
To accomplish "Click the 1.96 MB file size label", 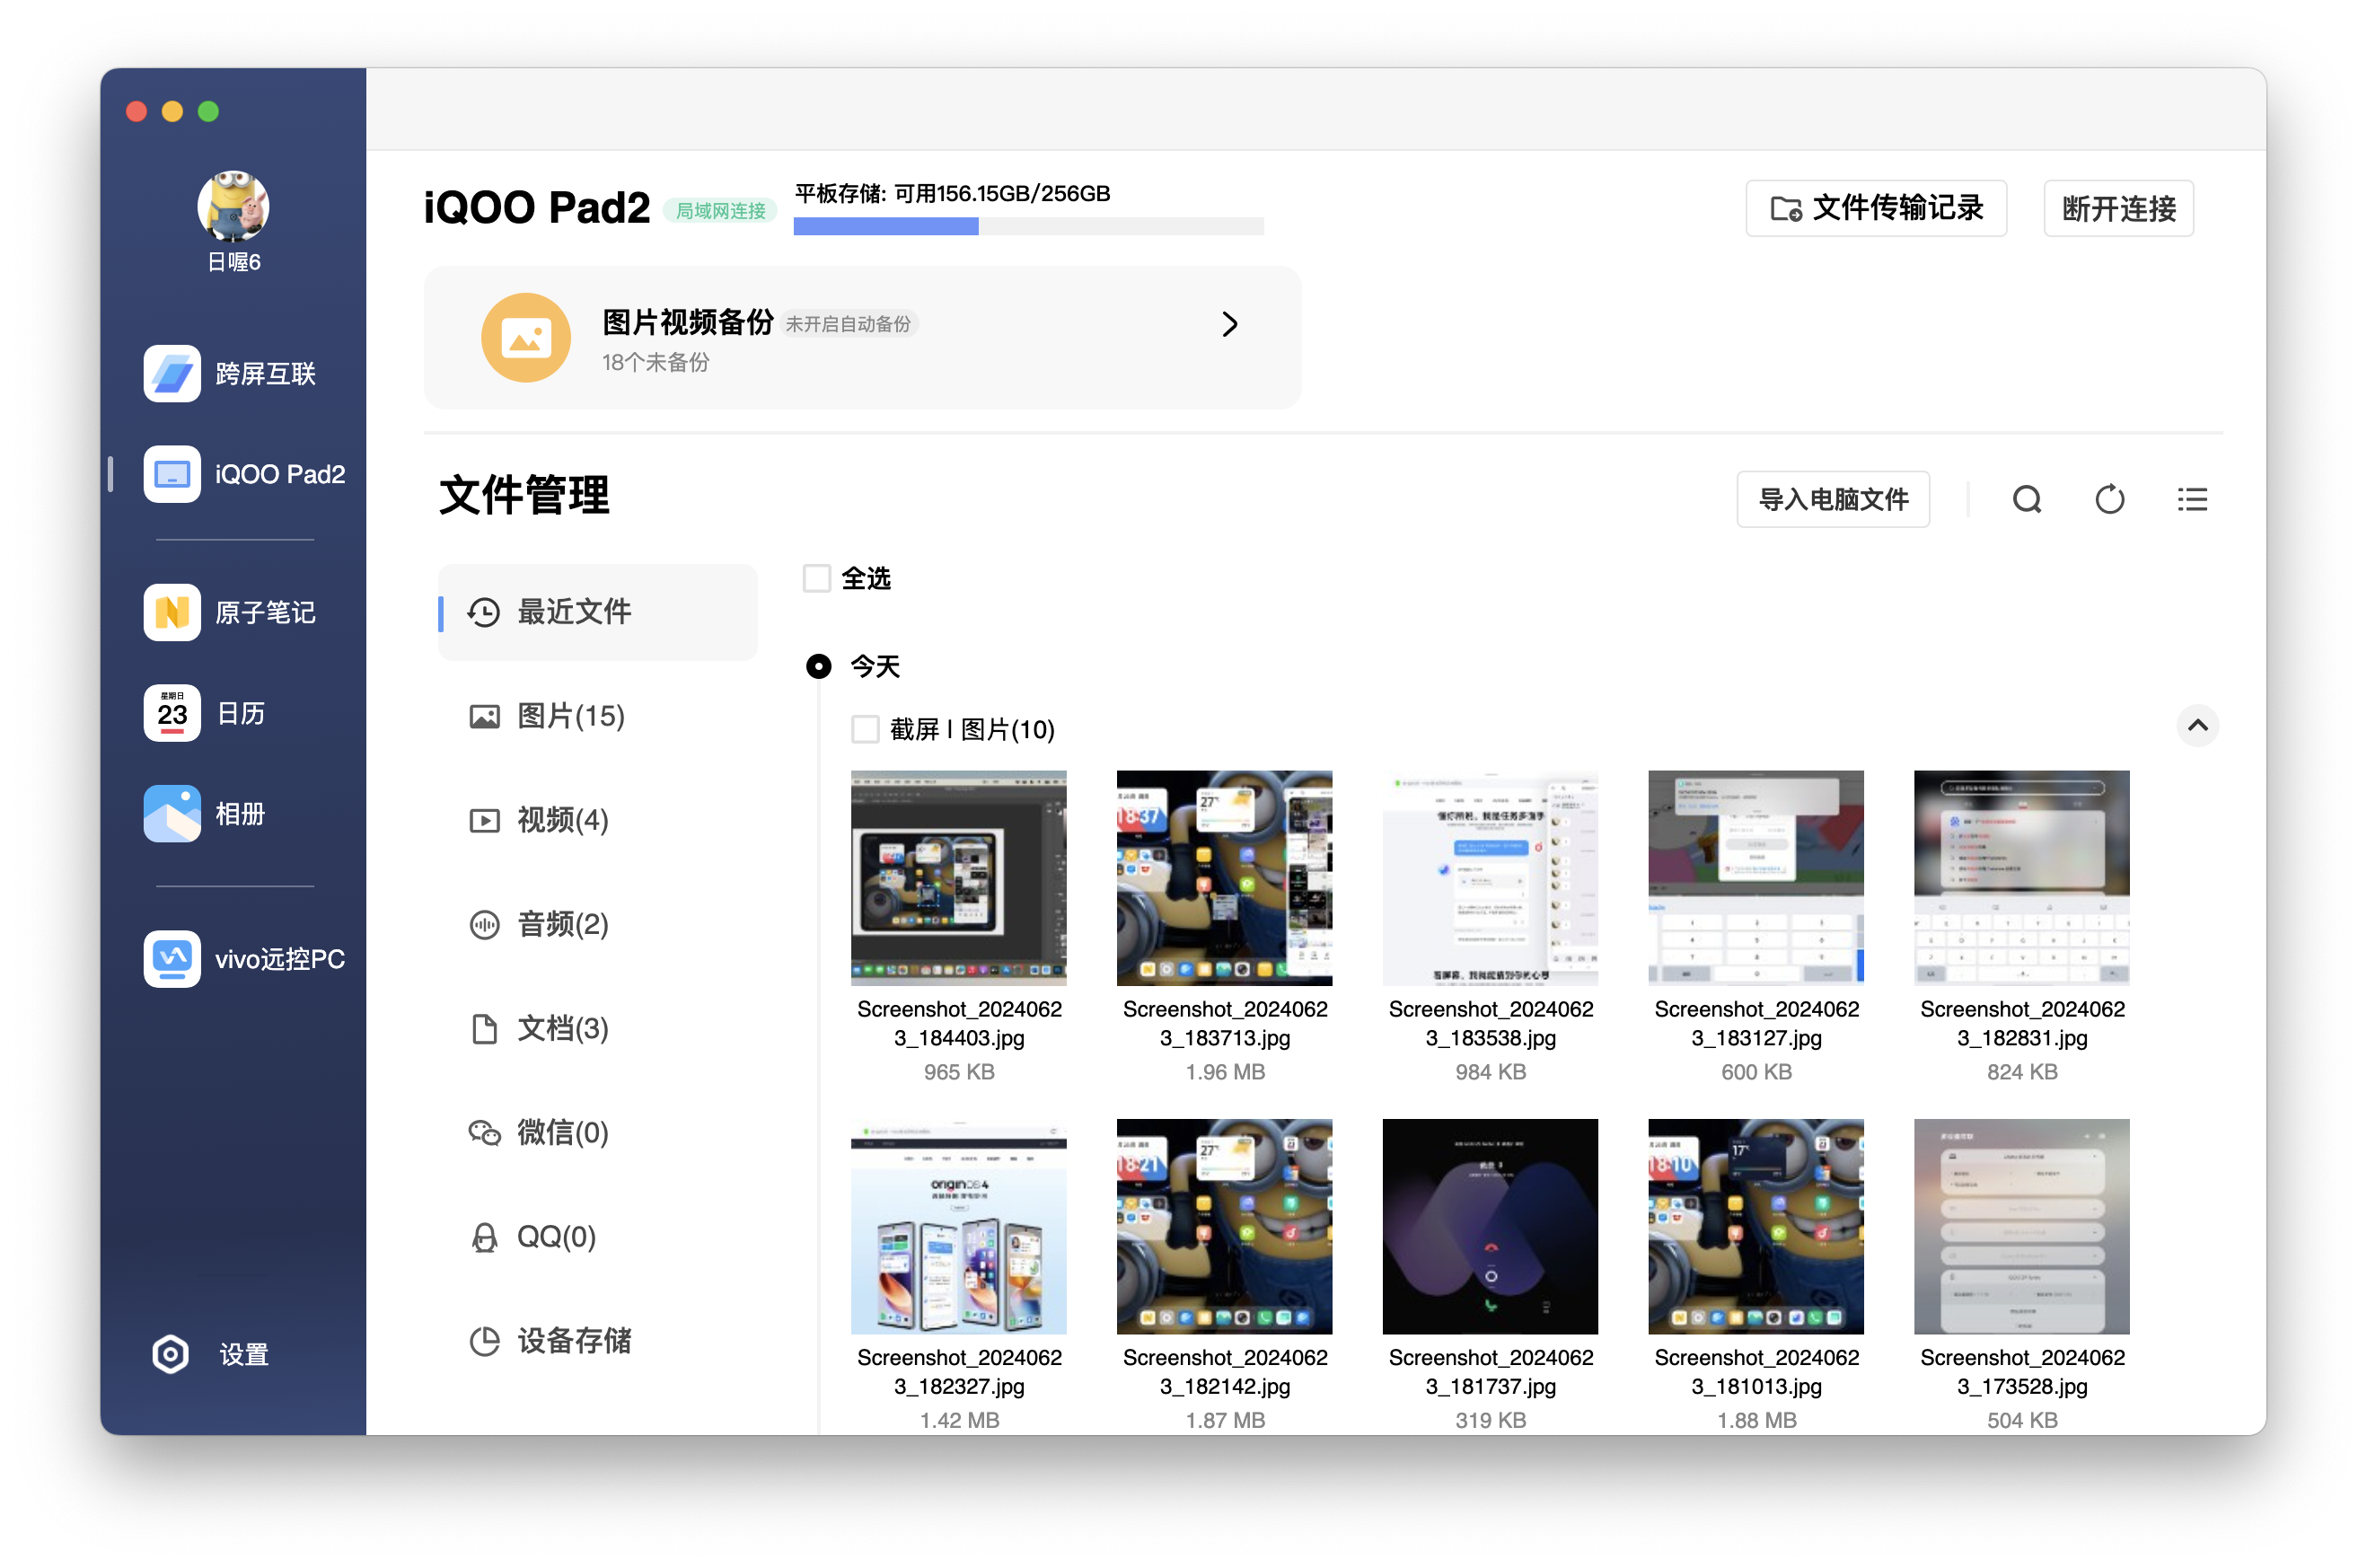I will tap(1225, 1072).
